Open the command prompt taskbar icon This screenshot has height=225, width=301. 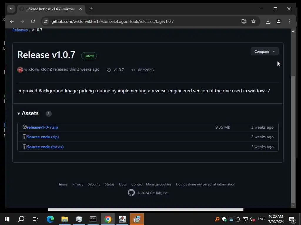point(93,219)
